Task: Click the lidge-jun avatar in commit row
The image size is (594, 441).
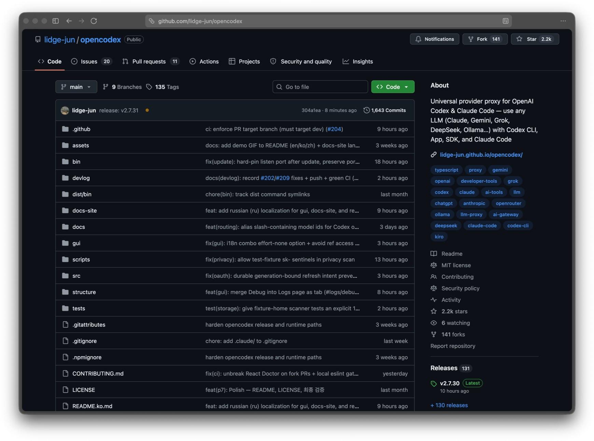Action: pyautogui.click(x=65, y=110)
